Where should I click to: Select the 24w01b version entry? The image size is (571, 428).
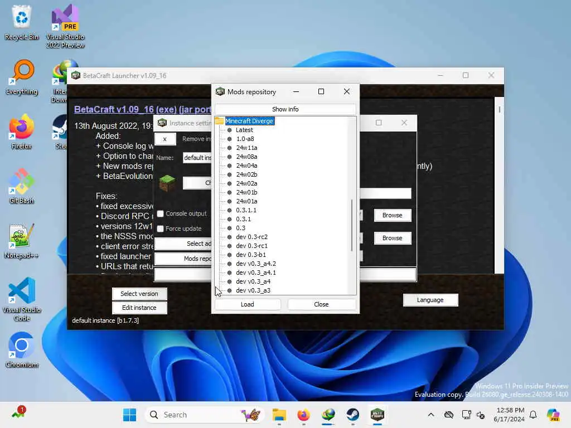click(x=246, y=192)
